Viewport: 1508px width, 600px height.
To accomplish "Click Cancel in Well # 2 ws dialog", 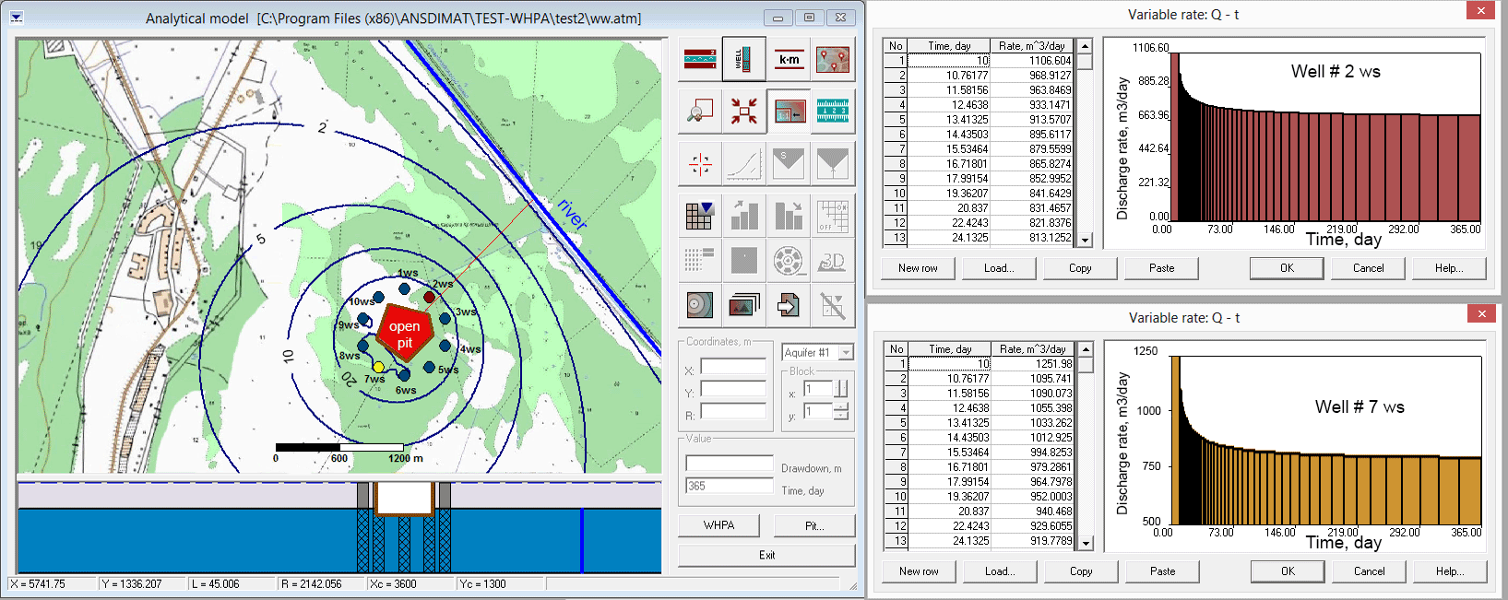I will pos(1368,268).
